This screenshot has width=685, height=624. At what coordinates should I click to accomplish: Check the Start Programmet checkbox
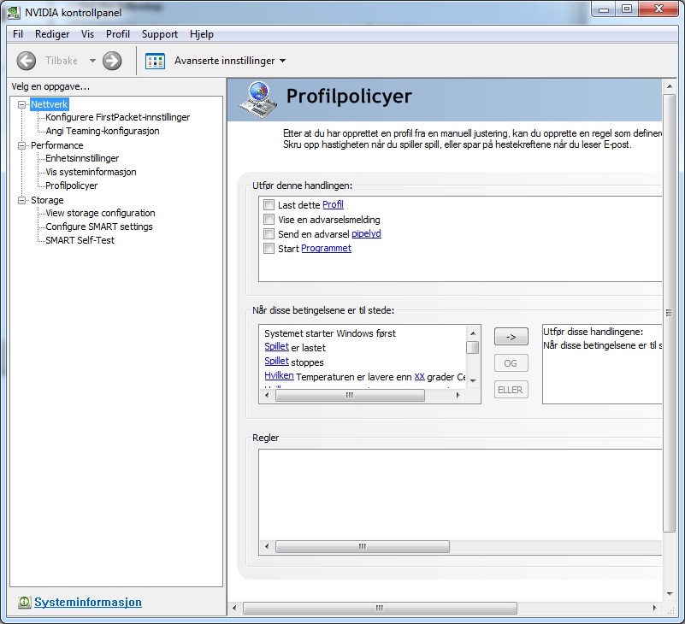269,249
